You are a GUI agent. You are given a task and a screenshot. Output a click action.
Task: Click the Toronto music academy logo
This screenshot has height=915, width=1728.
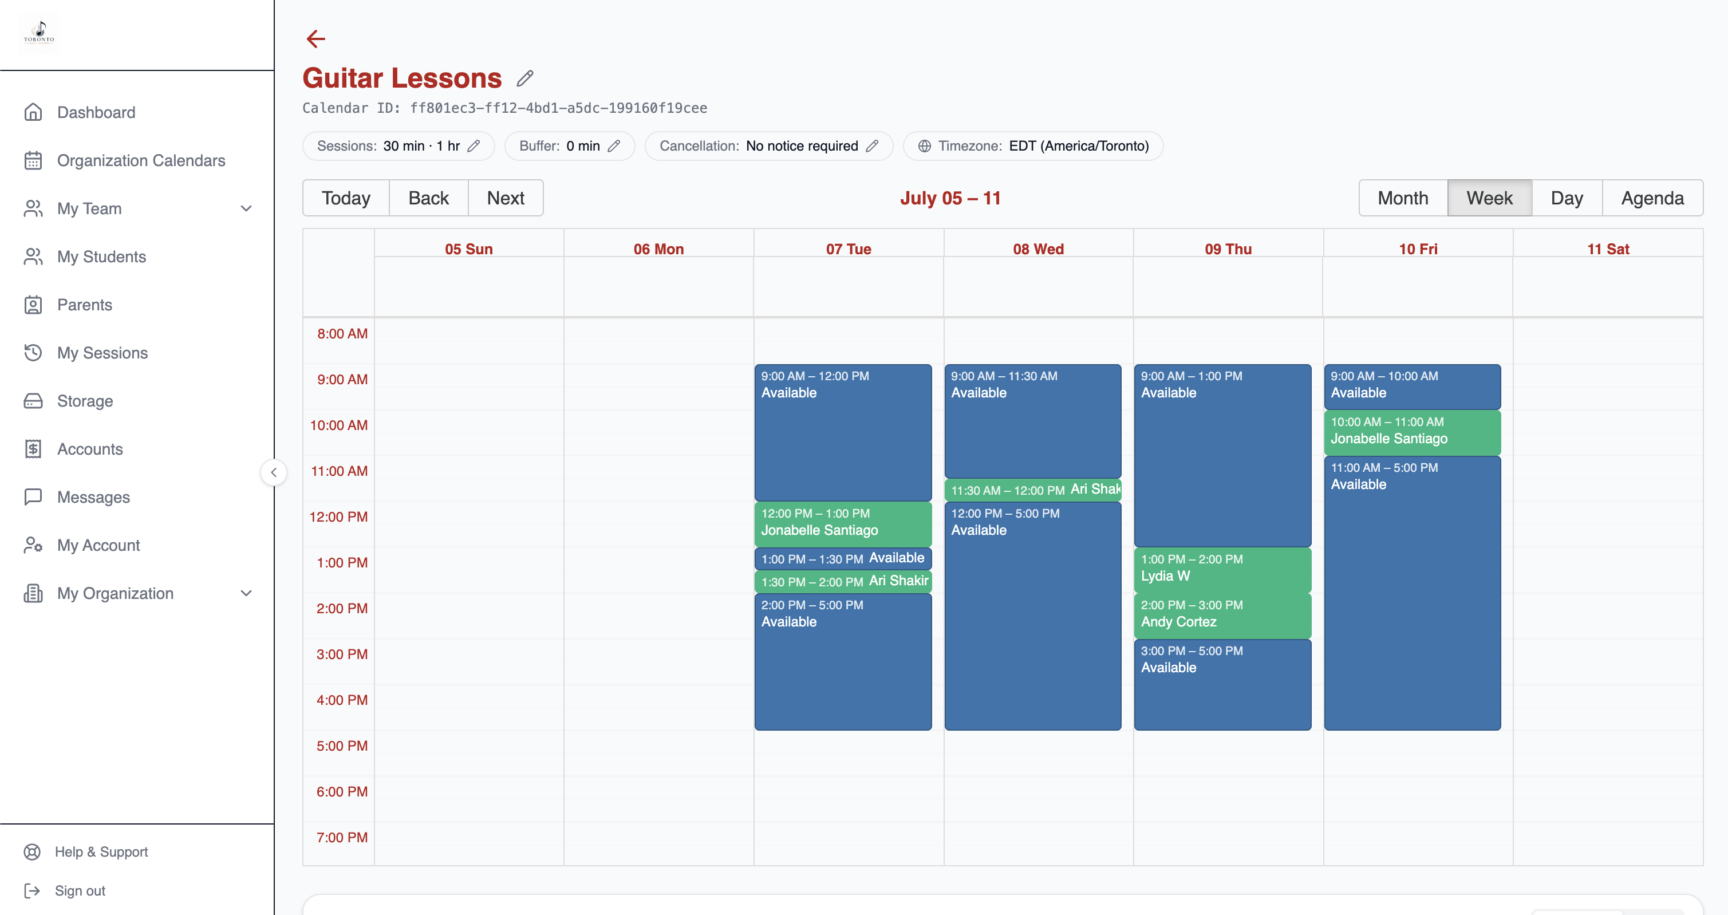tap(39, 32)
